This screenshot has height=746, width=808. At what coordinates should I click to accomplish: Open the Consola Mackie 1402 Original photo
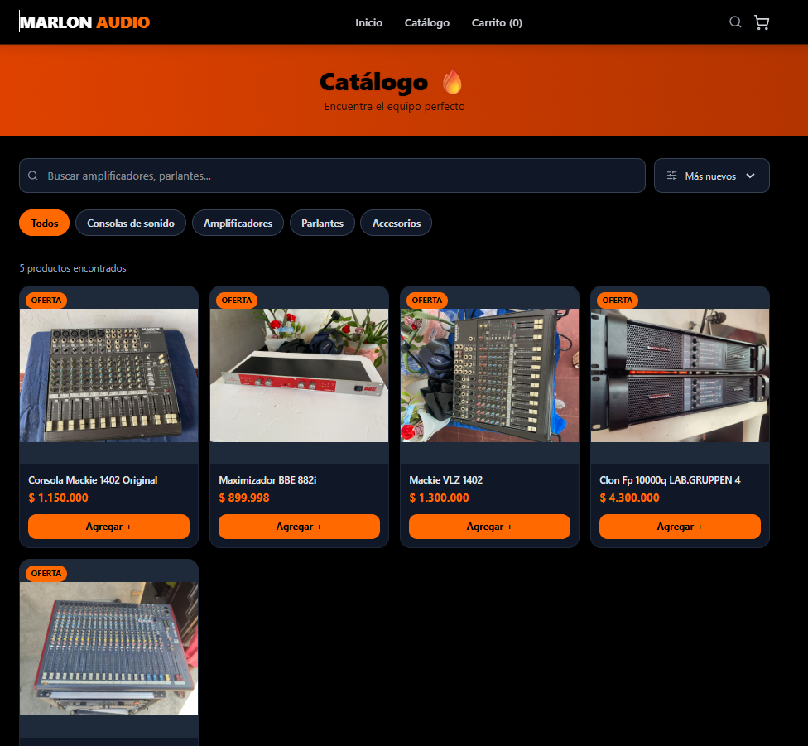(x=108, y=375)
